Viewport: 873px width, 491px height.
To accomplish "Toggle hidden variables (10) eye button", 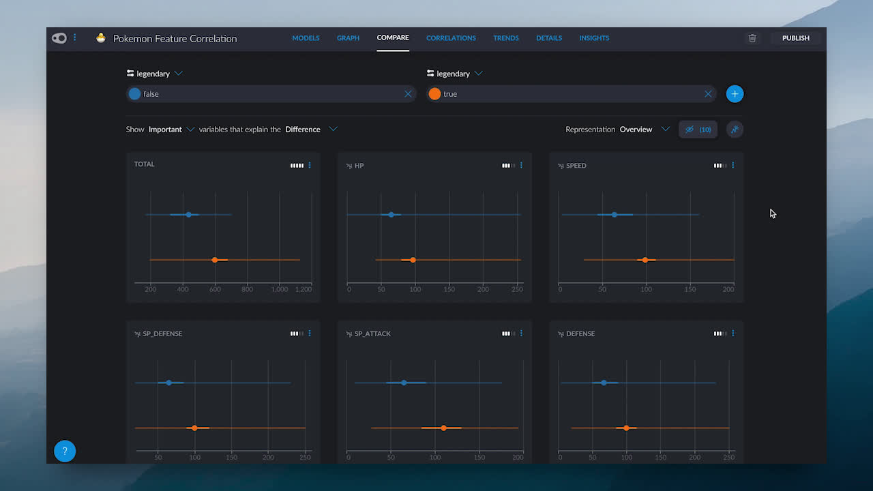I will click(698, 130).
